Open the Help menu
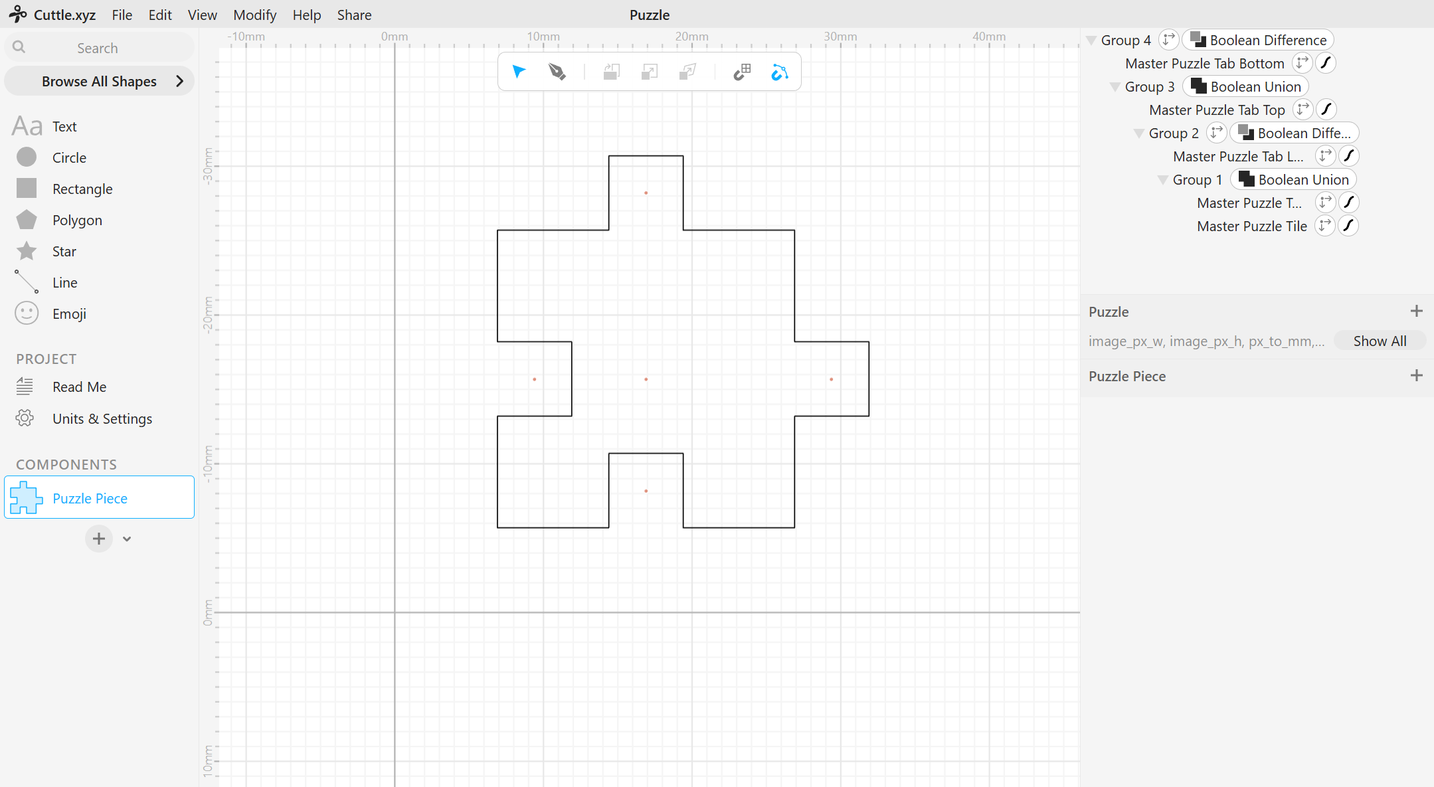 (307, 15)
